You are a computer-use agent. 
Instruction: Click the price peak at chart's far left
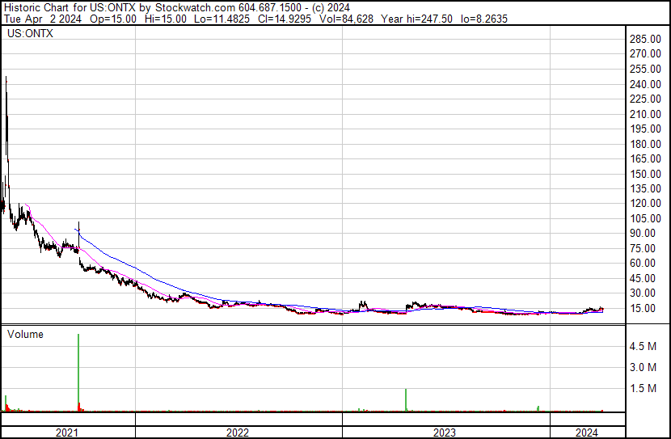tap(6, 79)
